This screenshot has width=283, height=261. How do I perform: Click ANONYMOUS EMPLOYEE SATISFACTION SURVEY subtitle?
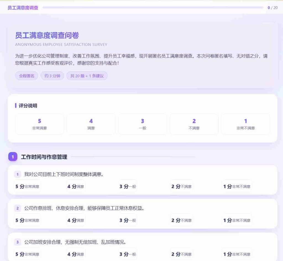coord(61,44)
